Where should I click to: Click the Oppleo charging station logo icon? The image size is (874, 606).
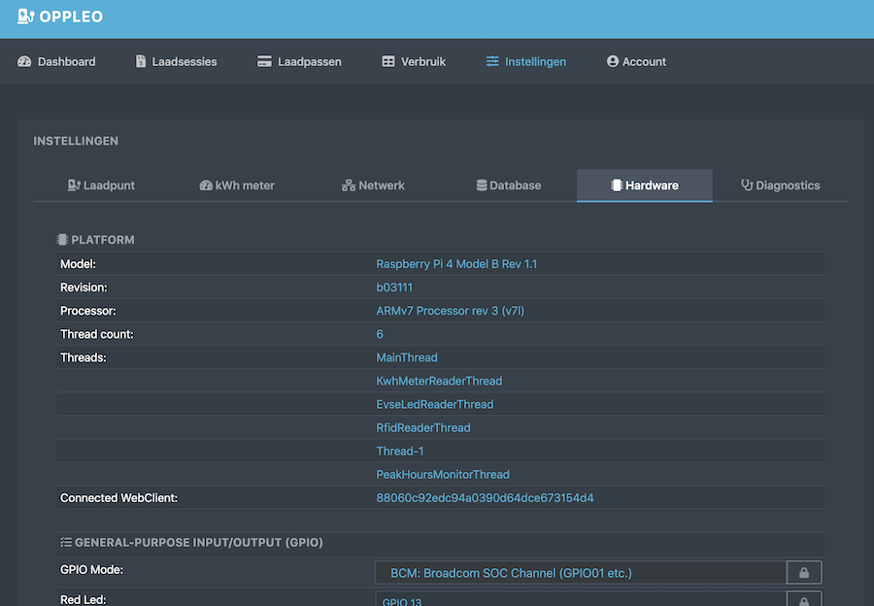(26, 17)
